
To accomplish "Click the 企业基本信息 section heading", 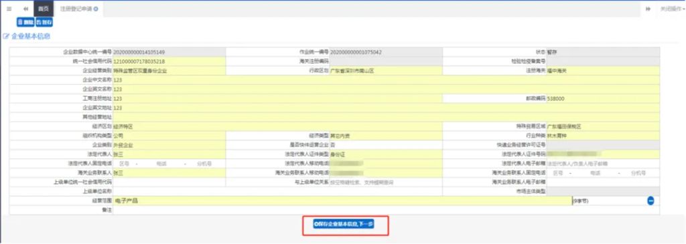I will pyautogui.click(x=31, y=36).
